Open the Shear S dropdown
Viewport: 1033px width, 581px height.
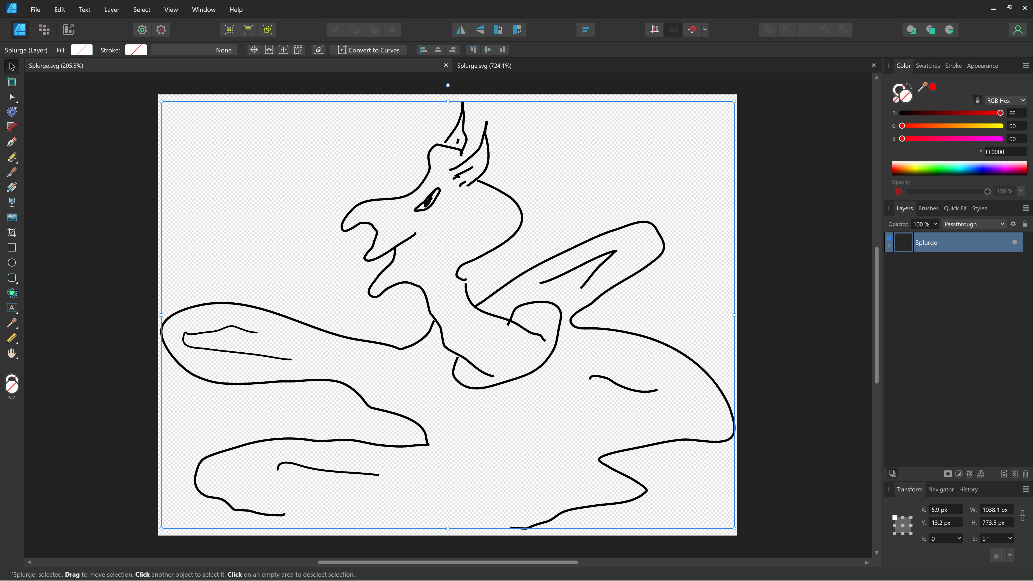pos(1010,539)
